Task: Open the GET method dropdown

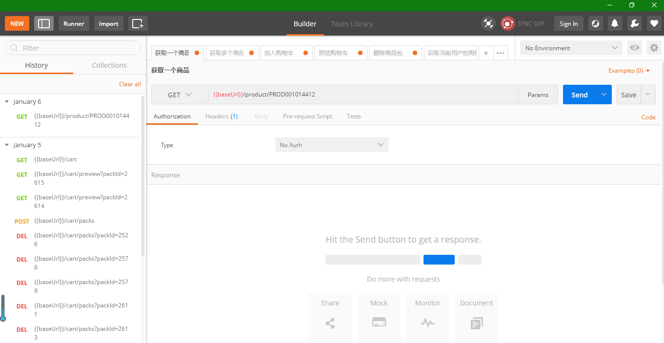Action: (x=180, y=95)
